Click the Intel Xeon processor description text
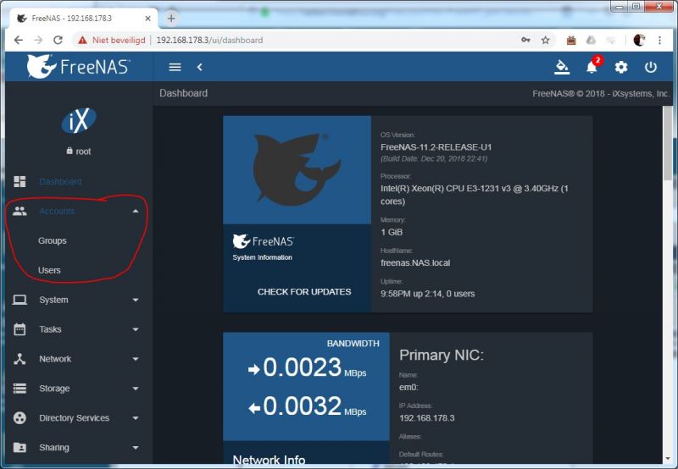Viewport: 678px width, 469px height. pyautogui.click(x=475, y=195)
